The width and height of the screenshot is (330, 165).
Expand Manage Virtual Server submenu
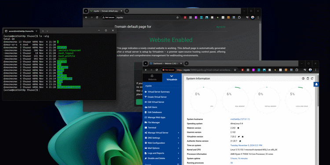click(162, 133)
